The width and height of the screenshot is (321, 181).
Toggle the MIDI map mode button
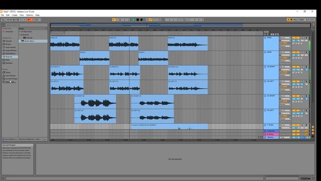pyautogui.click(x=301, y=20)
